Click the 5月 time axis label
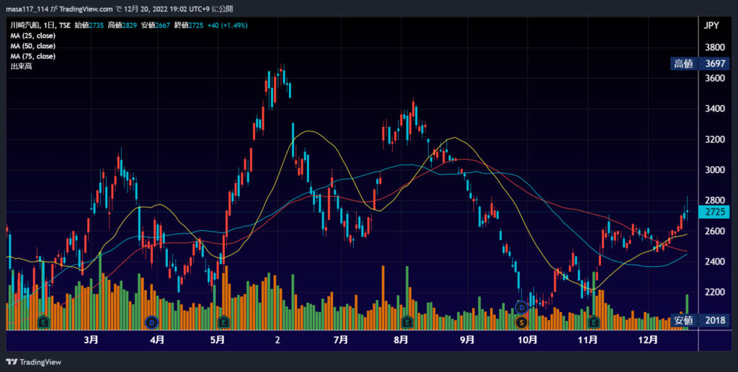The width and height of the screenshot is (738, 372). click(x=218, y=340)
